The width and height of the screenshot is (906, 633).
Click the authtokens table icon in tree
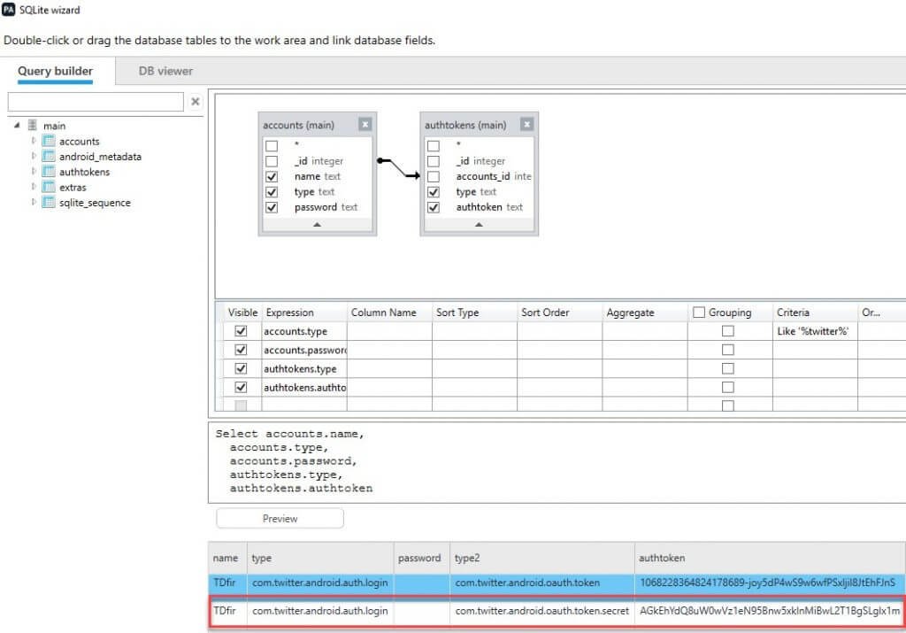pos(49,172)
